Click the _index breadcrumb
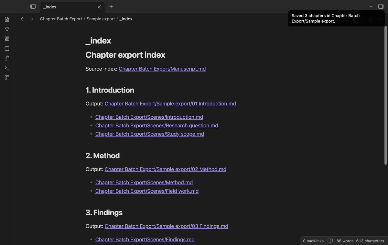 126,19
